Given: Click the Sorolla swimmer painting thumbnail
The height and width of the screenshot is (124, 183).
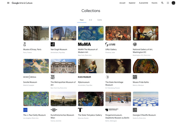Looking at the screenshot, I should tap(36, 66).
